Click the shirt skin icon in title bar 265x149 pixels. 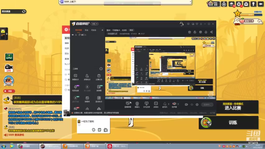pos(197,24)
